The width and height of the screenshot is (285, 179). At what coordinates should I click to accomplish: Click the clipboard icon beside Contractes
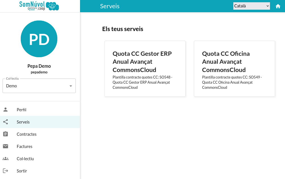[x=5, y=134]
